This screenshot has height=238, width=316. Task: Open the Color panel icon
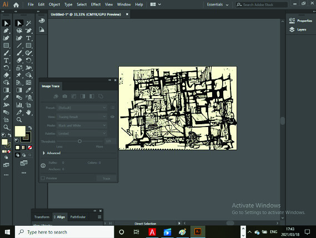coord(42,21)
